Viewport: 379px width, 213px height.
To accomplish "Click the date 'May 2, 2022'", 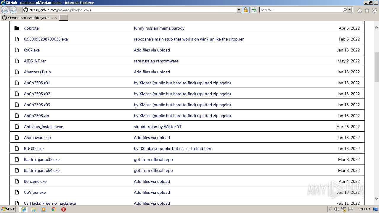I will pos(349,61).
